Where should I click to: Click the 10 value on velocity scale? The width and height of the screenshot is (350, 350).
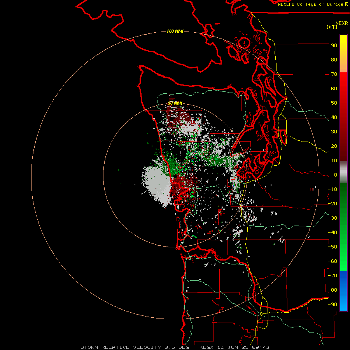334,161
